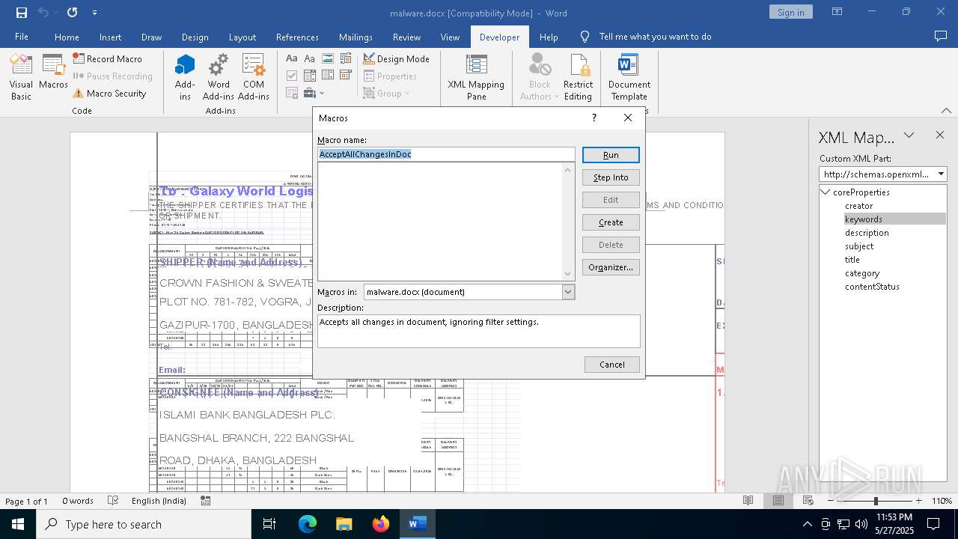
Task: Click Create in Macros dialog
Action: click(611, 222)
